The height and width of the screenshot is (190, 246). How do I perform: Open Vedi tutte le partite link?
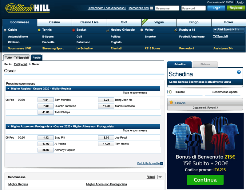tap(148, 163)
